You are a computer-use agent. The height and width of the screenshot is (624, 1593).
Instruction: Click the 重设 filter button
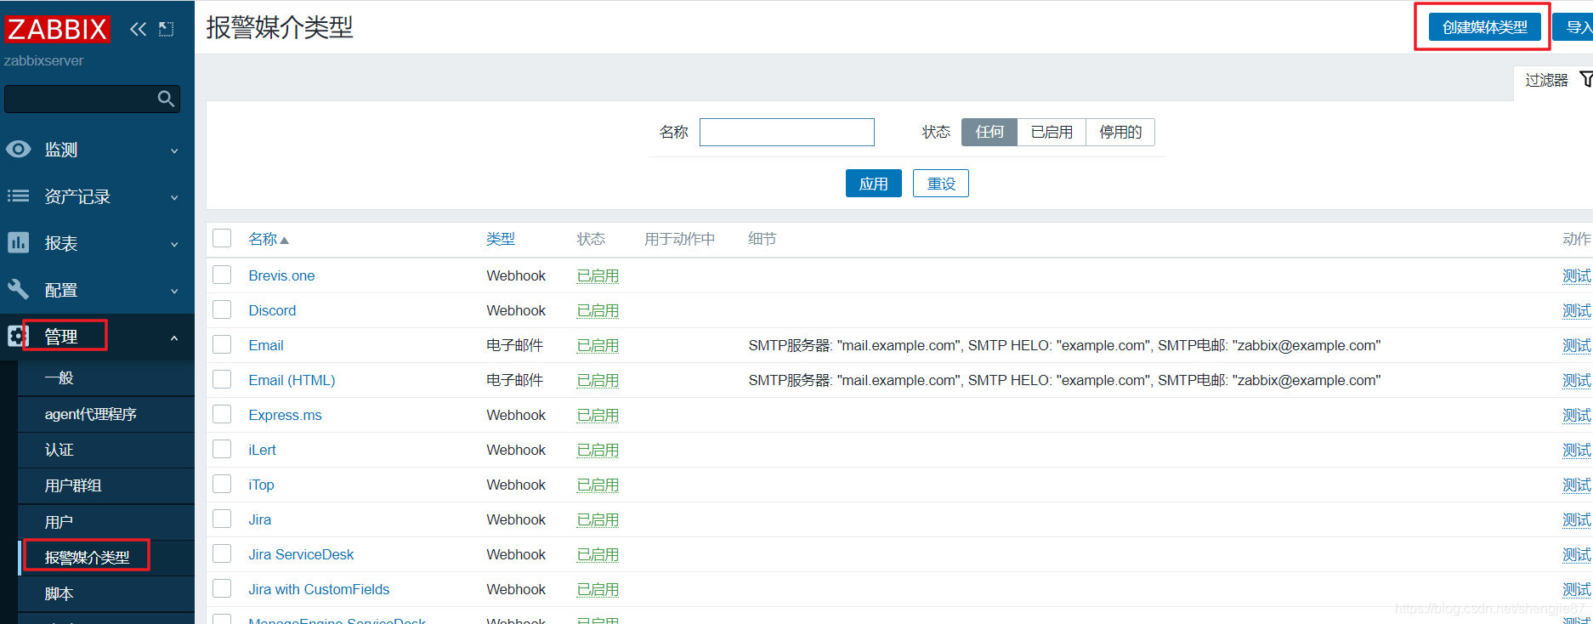(940, 183)
